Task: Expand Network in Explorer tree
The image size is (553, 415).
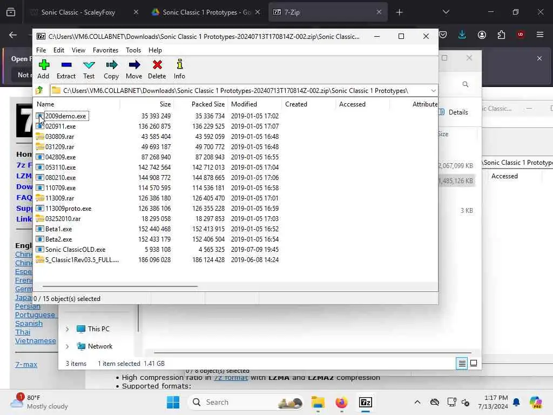Action: coord(67,346)
